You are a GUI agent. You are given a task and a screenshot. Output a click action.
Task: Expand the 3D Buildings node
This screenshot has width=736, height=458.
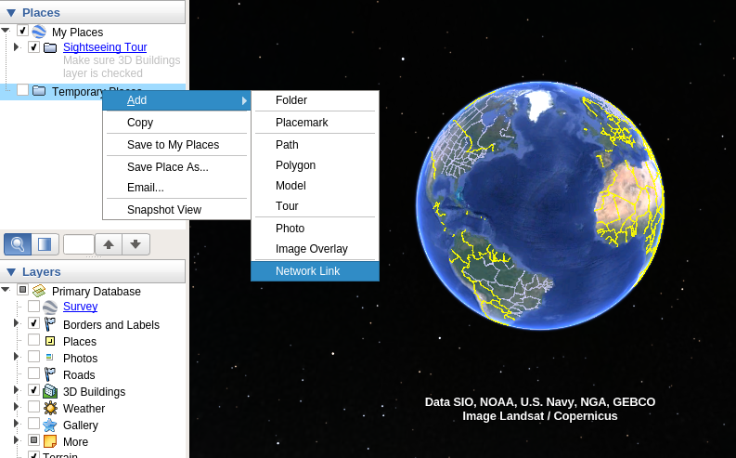click(x=17, y=390)
